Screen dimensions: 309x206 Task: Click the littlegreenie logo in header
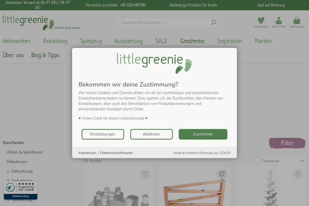click(x=41, y=22)
